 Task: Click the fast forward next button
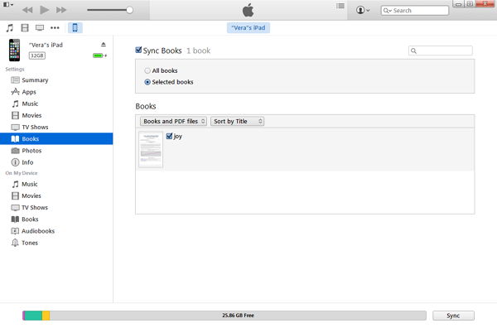tap(61, 10)
